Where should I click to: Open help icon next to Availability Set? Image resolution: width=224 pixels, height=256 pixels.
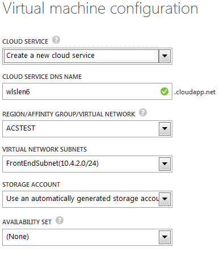tap(60, 220)
